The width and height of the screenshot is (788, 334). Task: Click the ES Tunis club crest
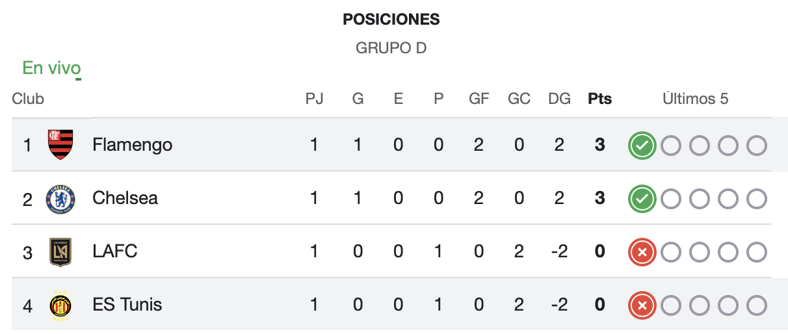(x=60, y=305)
